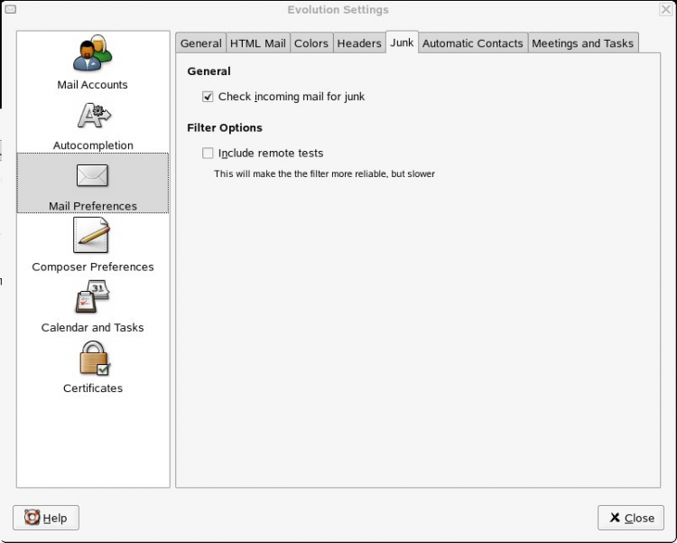Switch to the General tab
The height and width of the screenshot is (543, 677).
pos(200,43)
